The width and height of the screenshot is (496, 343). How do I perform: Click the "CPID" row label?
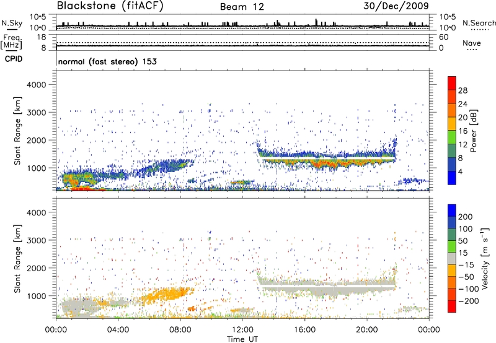(14, 59)
